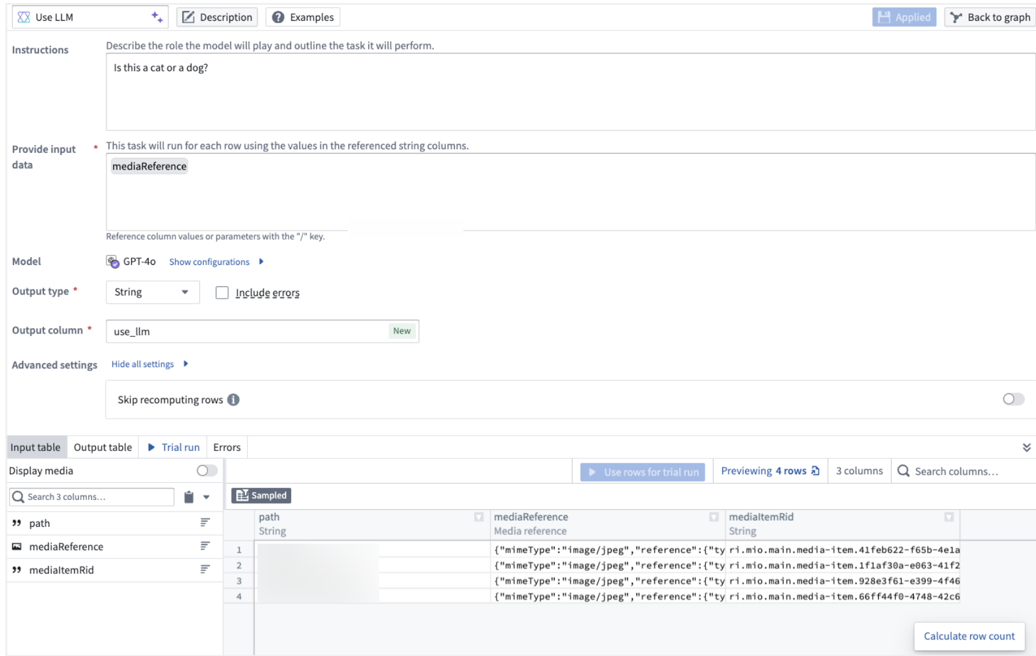
Task: Click the mediaReference column header filter icon
Action: [x=714, y=517]
